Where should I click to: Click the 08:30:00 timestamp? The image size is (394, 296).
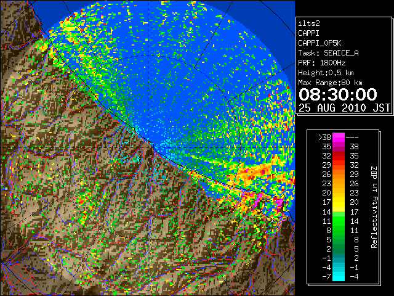point(338,94)
